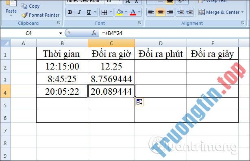Apply the red font color
Image resolution: width=250 pixels, height=161 pixels.
(x=133, y=12)
